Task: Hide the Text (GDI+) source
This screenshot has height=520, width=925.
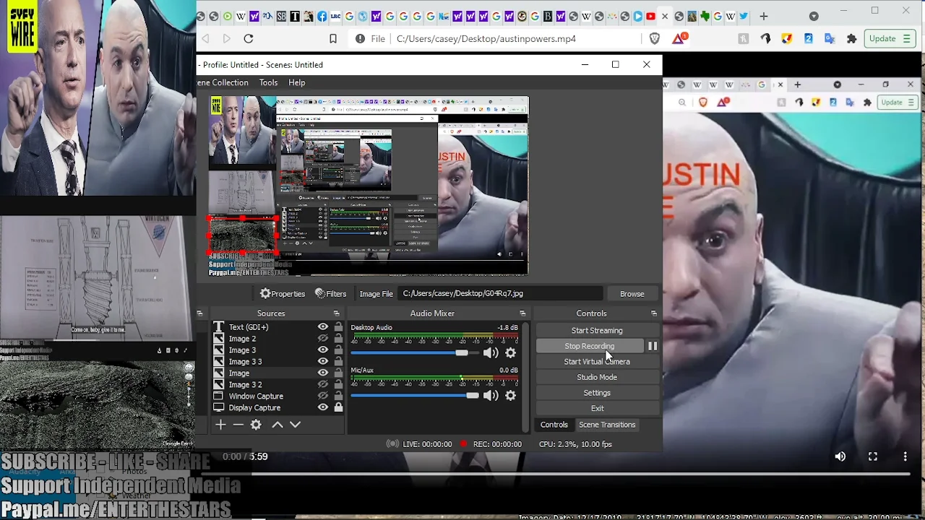Action: coord(323,327)
